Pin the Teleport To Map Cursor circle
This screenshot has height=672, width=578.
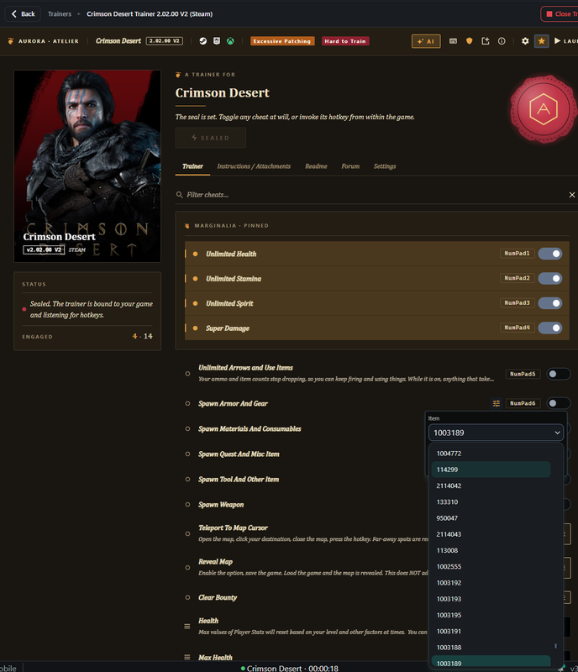(x=187, y=533)
